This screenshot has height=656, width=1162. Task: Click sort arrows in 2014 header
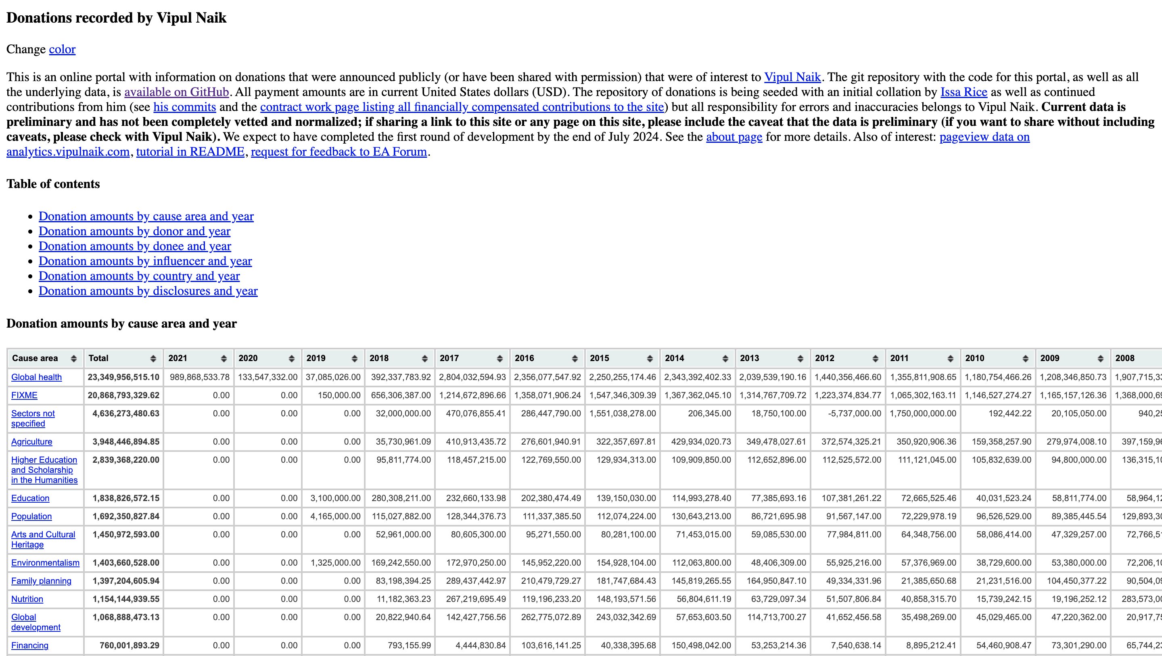point(725,359)
